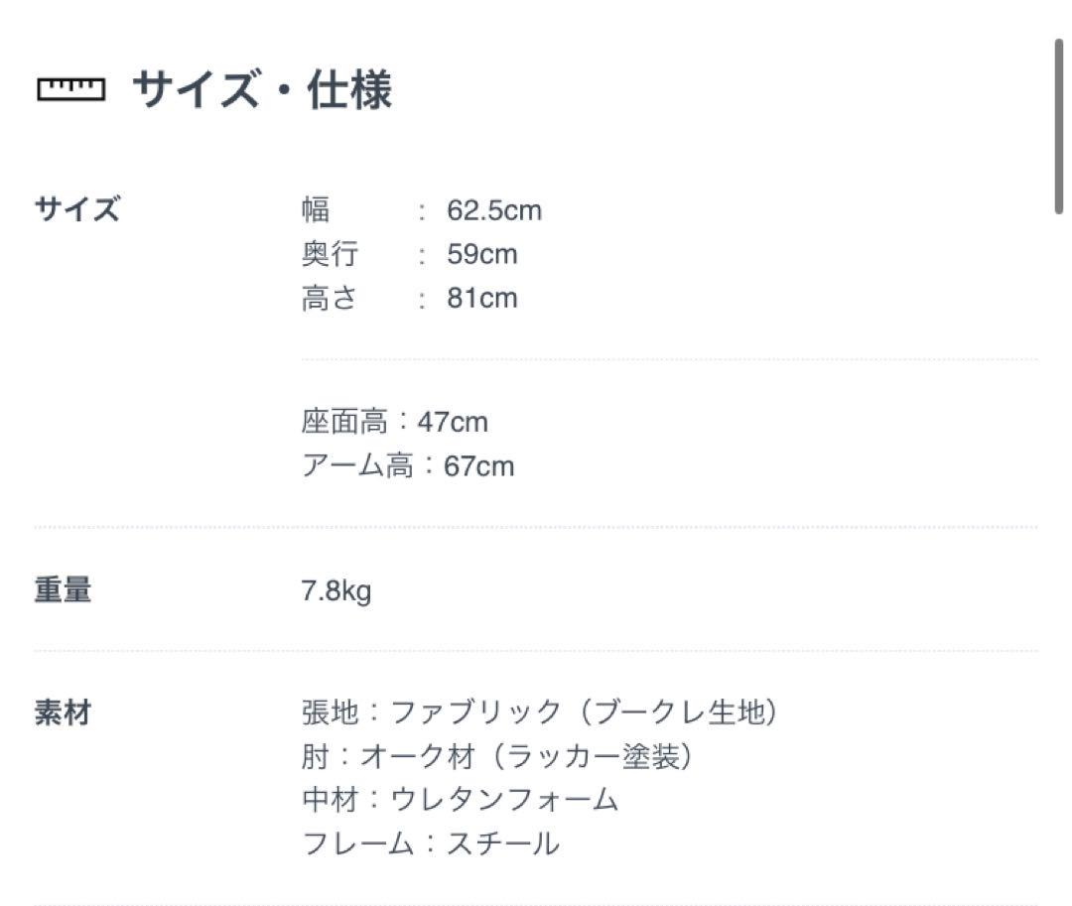Click the ruler icon beside サイズ・仕様
This screenshot has width=1072, height=906.
point(71,89)
